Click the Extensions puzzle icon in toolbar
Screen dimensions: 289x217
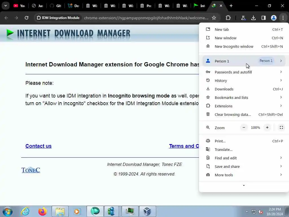point(228,18)
